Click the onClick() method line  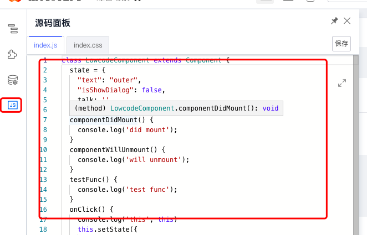click(x=91, y=210)
